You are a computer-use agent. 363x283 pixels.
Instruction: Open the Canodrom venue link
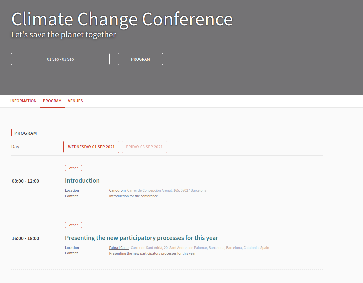[117, 191]
